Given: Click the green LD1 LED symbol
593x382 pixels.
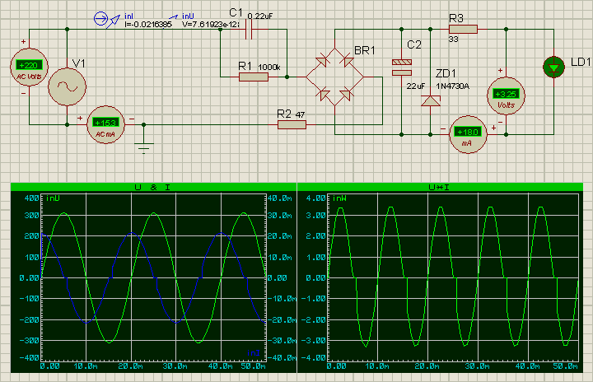Looking at the screenshot, I should 556,68.
